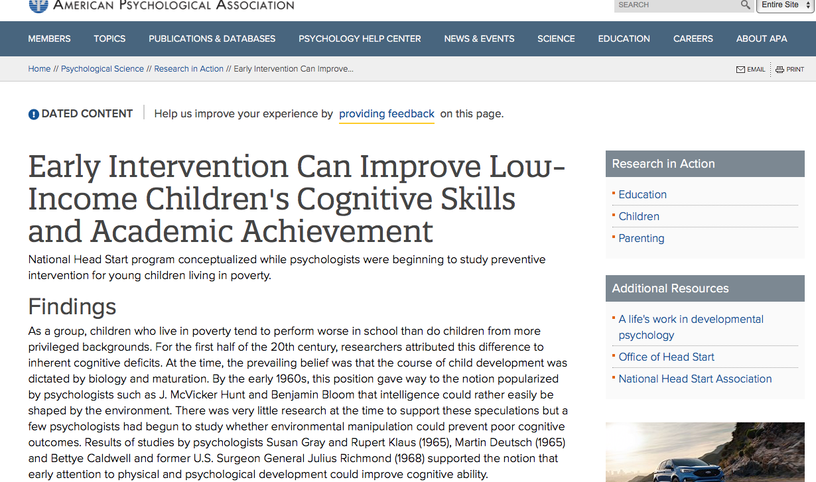This screenshot has height=482, width=816.
Task: Click the Home breadcrumb link
Action: pyautogui.click(x=39, y=69)
